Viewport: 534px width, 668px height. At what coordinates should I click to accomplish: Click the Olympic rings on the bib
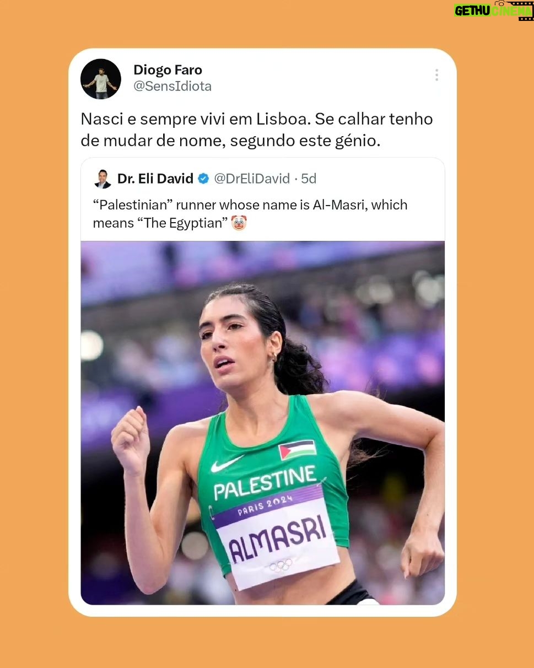(x=281, y=565)
